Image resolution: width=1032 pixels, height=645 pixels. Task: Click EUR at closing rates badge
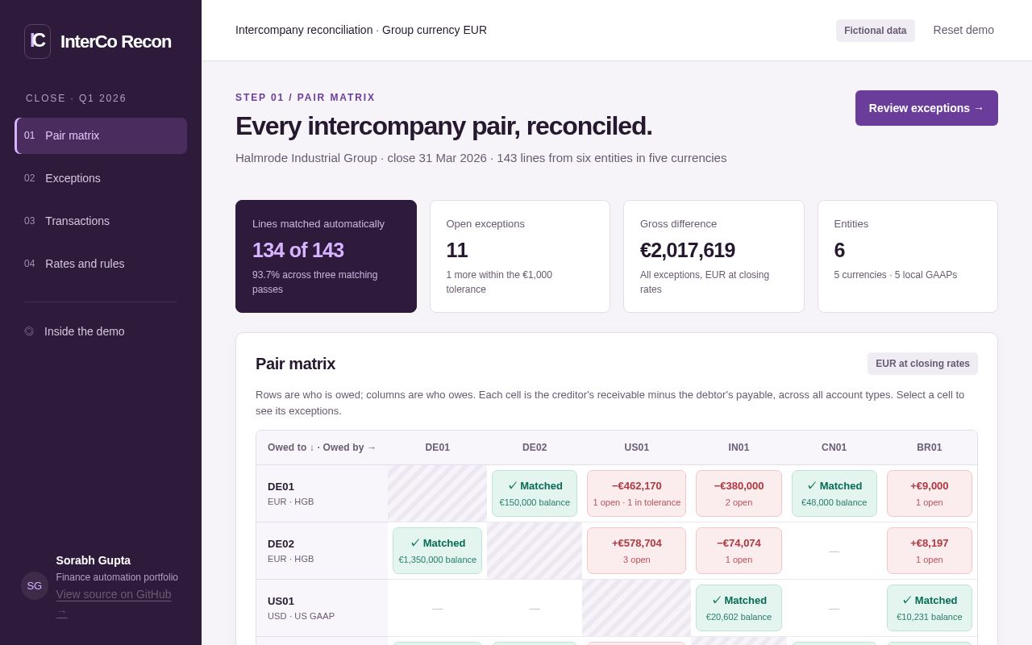point(922,364)
